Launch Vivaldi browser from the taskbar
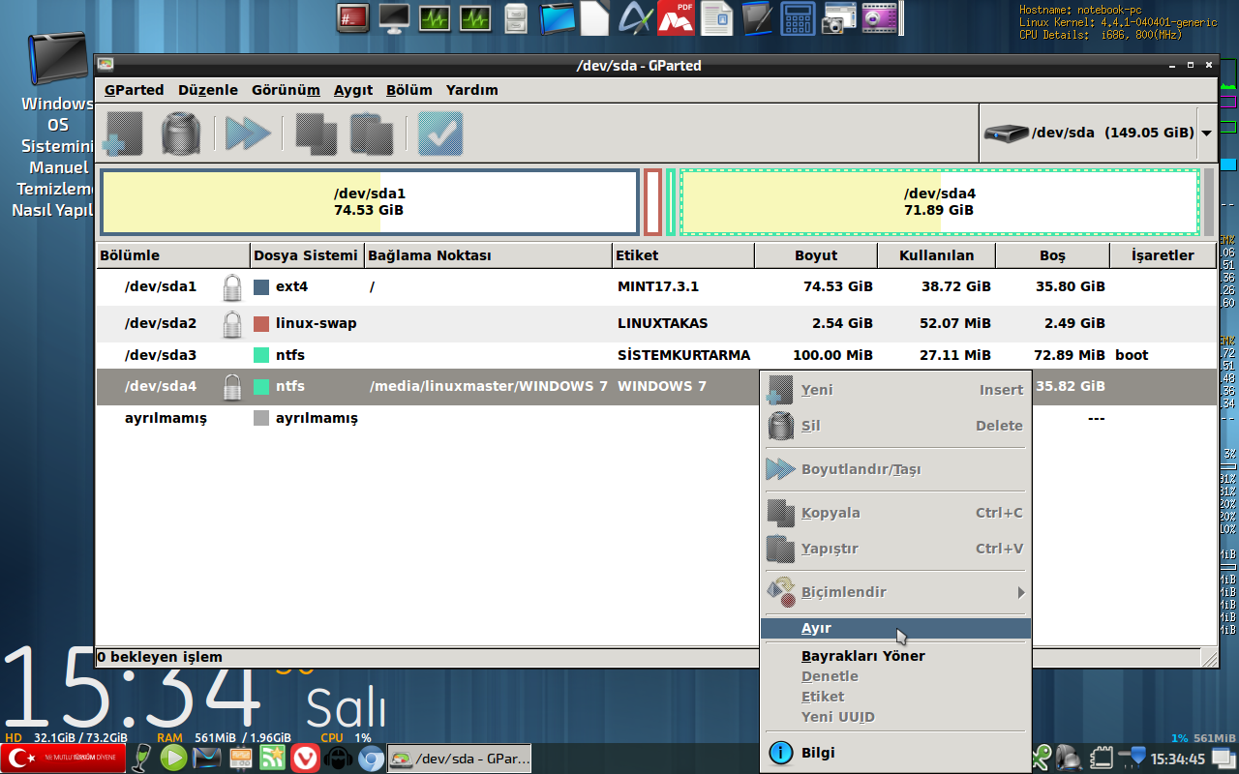1239x774 pixels. (x=306, y=759)
